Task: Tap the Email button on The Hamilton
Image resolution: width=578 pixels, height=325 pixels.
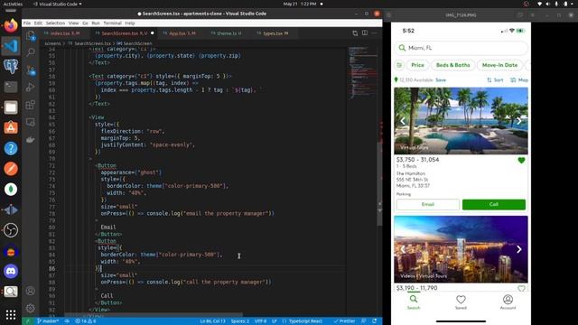Action: [x=428, y=205]
